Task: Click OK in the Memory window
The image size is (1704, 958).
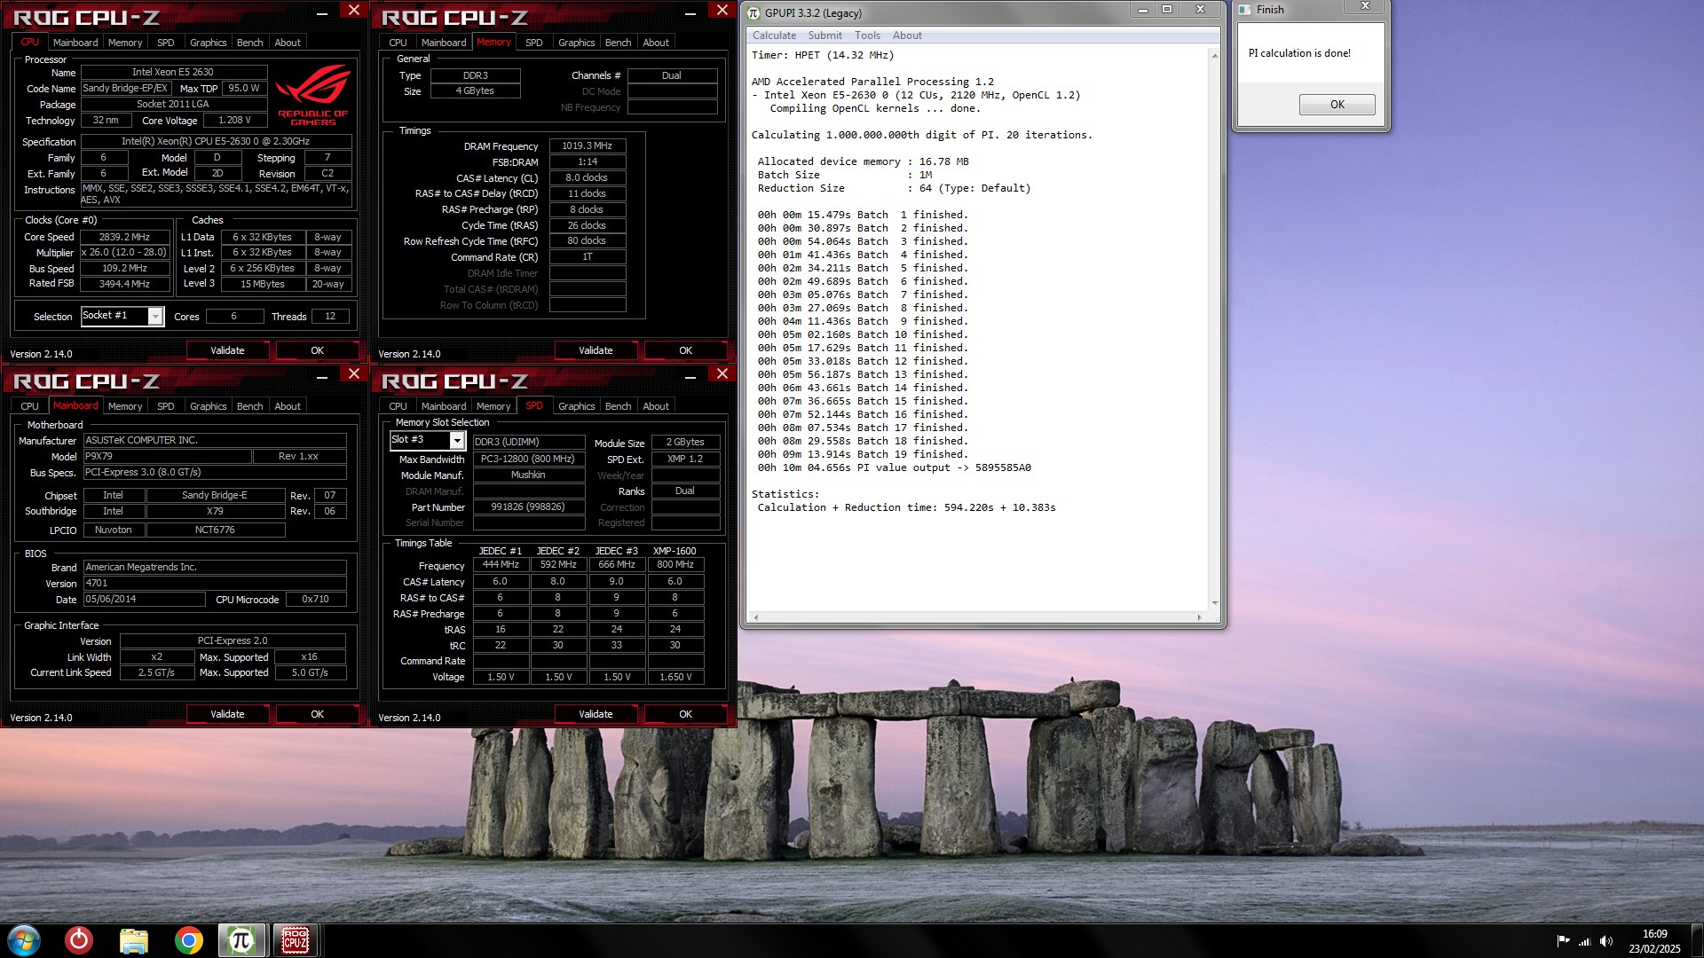Action: (x=685, y=350)
